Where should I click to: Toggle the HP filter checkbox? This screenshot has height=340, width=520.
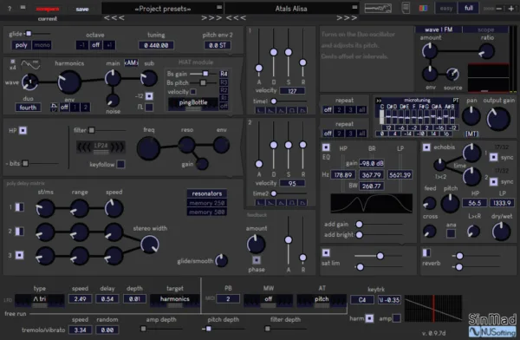(x=23, y=130)
